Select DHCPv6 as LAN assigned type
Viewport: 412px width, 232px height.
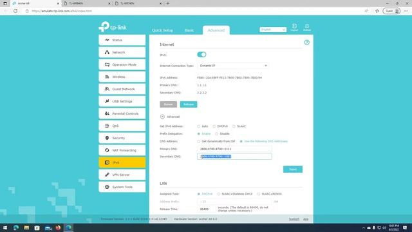(x=199, y=194)
